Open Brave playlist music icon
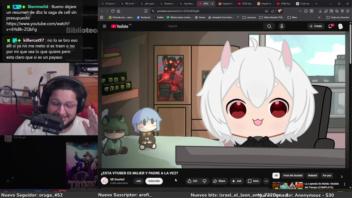Image resolution: width=352 pixels, height=198 pixels. point(326,11)
